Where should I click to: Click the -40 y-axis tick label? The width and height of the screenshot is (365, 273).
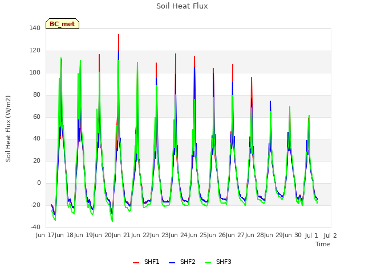(35, 227)
